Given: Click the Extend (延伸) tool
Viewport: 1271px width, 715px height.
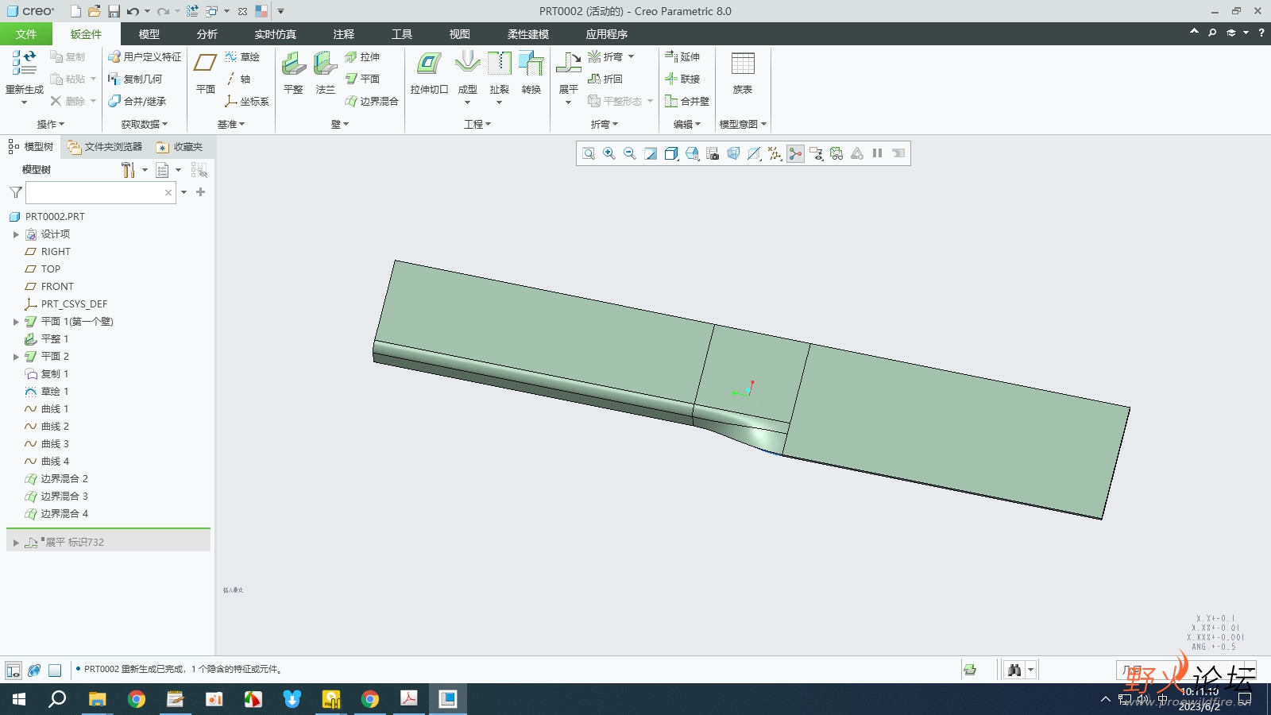Looking at the screenshot, I should pos(682,56).
